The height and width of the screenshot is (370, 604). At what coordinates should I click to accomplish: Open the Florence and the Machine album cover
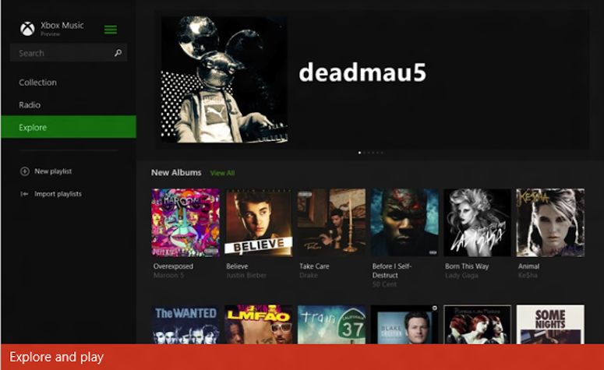pyautogui.click(x=477, y=325)
